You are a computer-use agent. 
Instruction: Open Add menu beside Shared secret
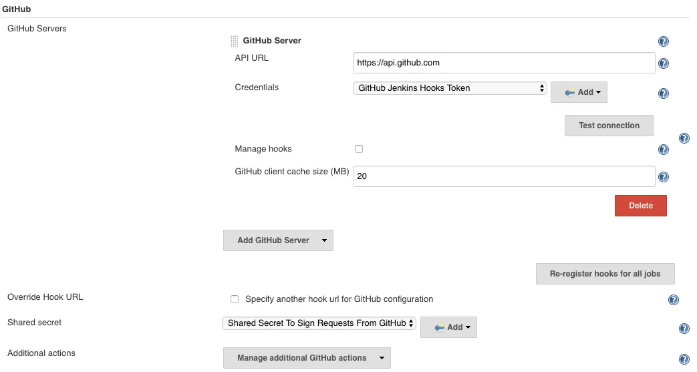[448, 327]
